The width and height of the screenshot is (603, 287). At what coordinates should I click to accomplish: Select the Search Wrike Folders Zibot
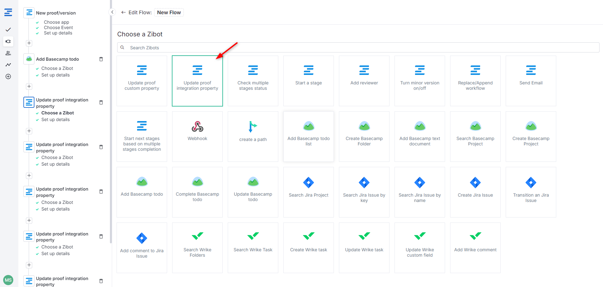tap(197, 248)
